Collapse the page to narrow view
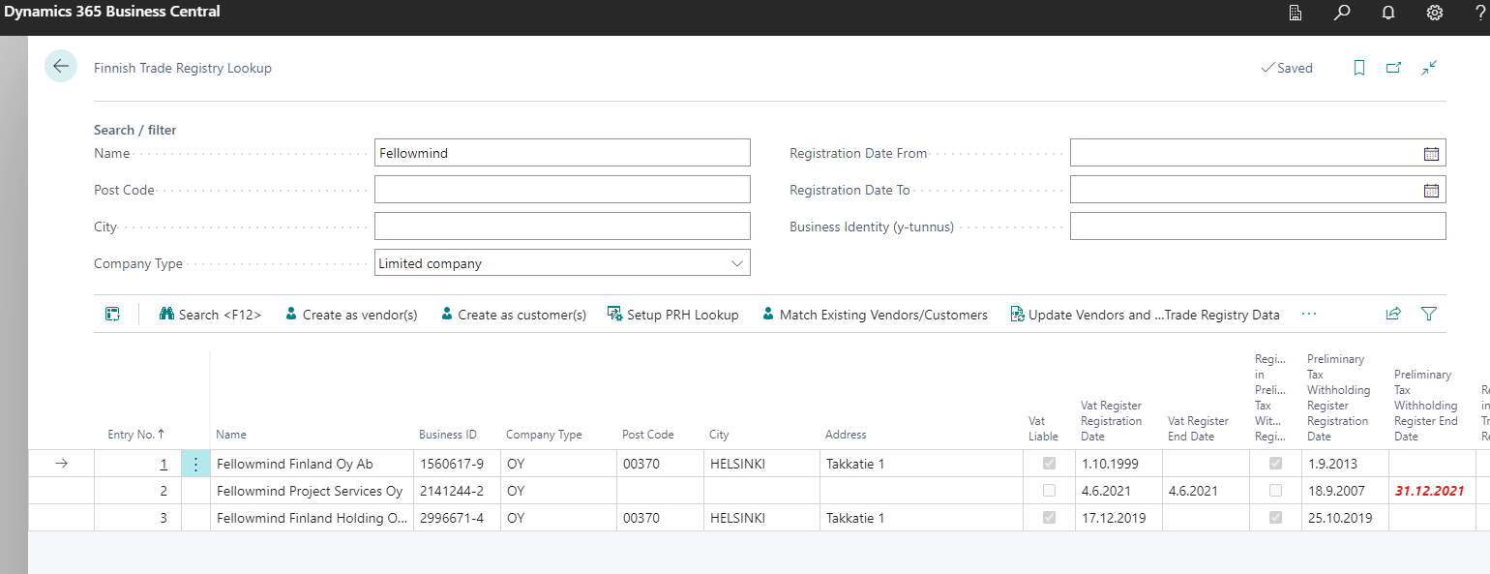This screenshot has height=574, width=1490. point(1429,67)
